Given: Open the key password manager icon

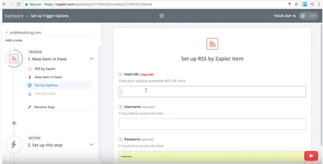Looking at the screenshot, I should point(289,4).
